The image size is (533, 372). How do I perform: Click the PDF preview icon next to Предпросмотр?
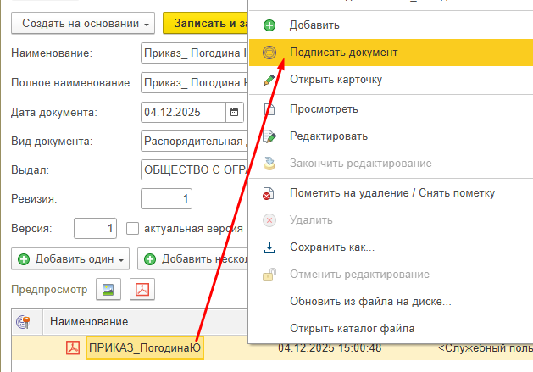[142, 290]
